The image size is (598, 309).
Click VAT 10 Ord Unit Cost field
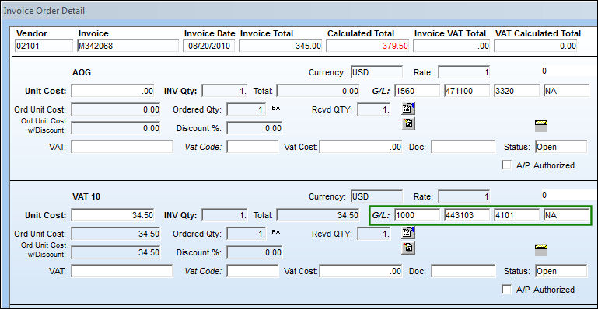(116, 234)
